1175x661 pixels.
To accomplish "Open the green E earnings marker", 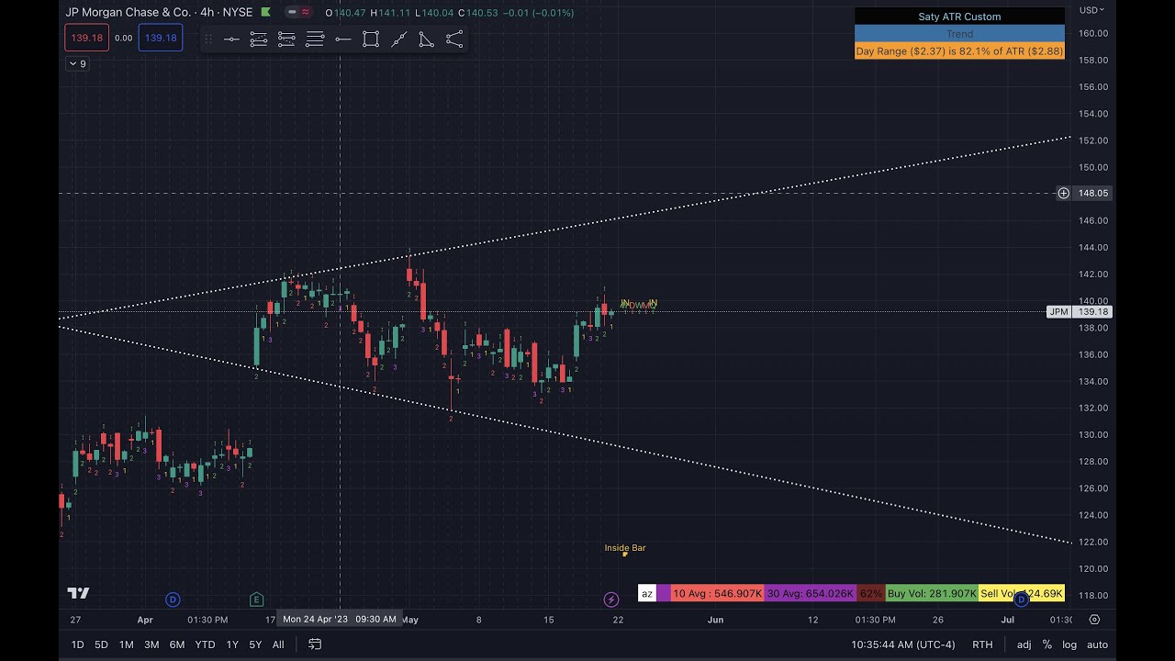I will pos(256,599).
